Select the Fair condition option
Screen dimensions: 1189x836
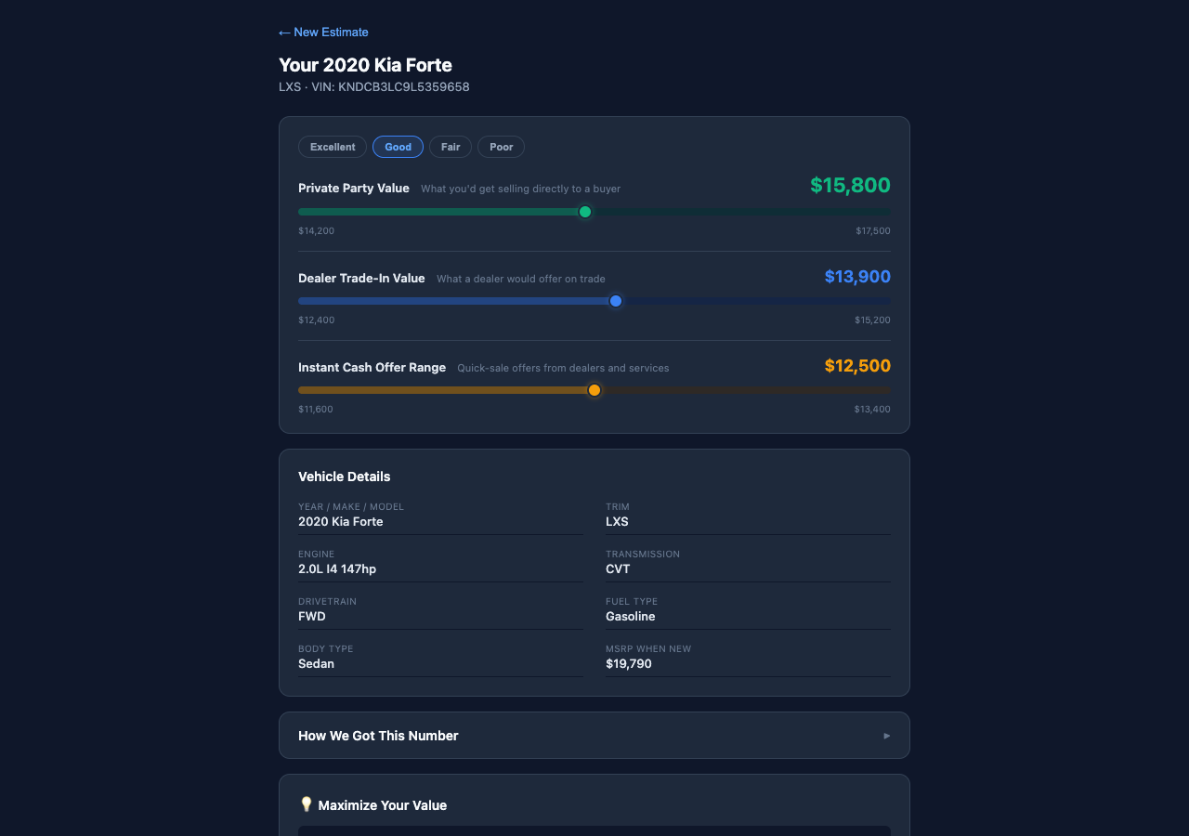click(451, 147)
